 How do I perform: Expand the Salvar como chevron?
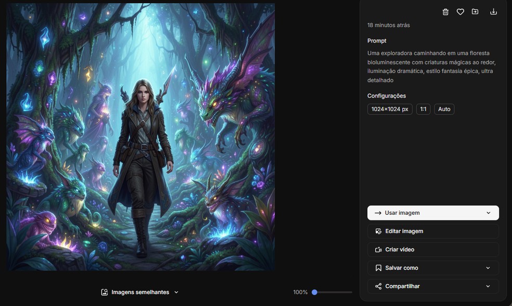pyautogui.click(x=488, y=268)
